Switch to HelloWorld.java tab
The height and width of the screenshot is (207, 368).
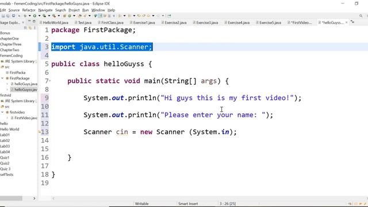point(53,22)
